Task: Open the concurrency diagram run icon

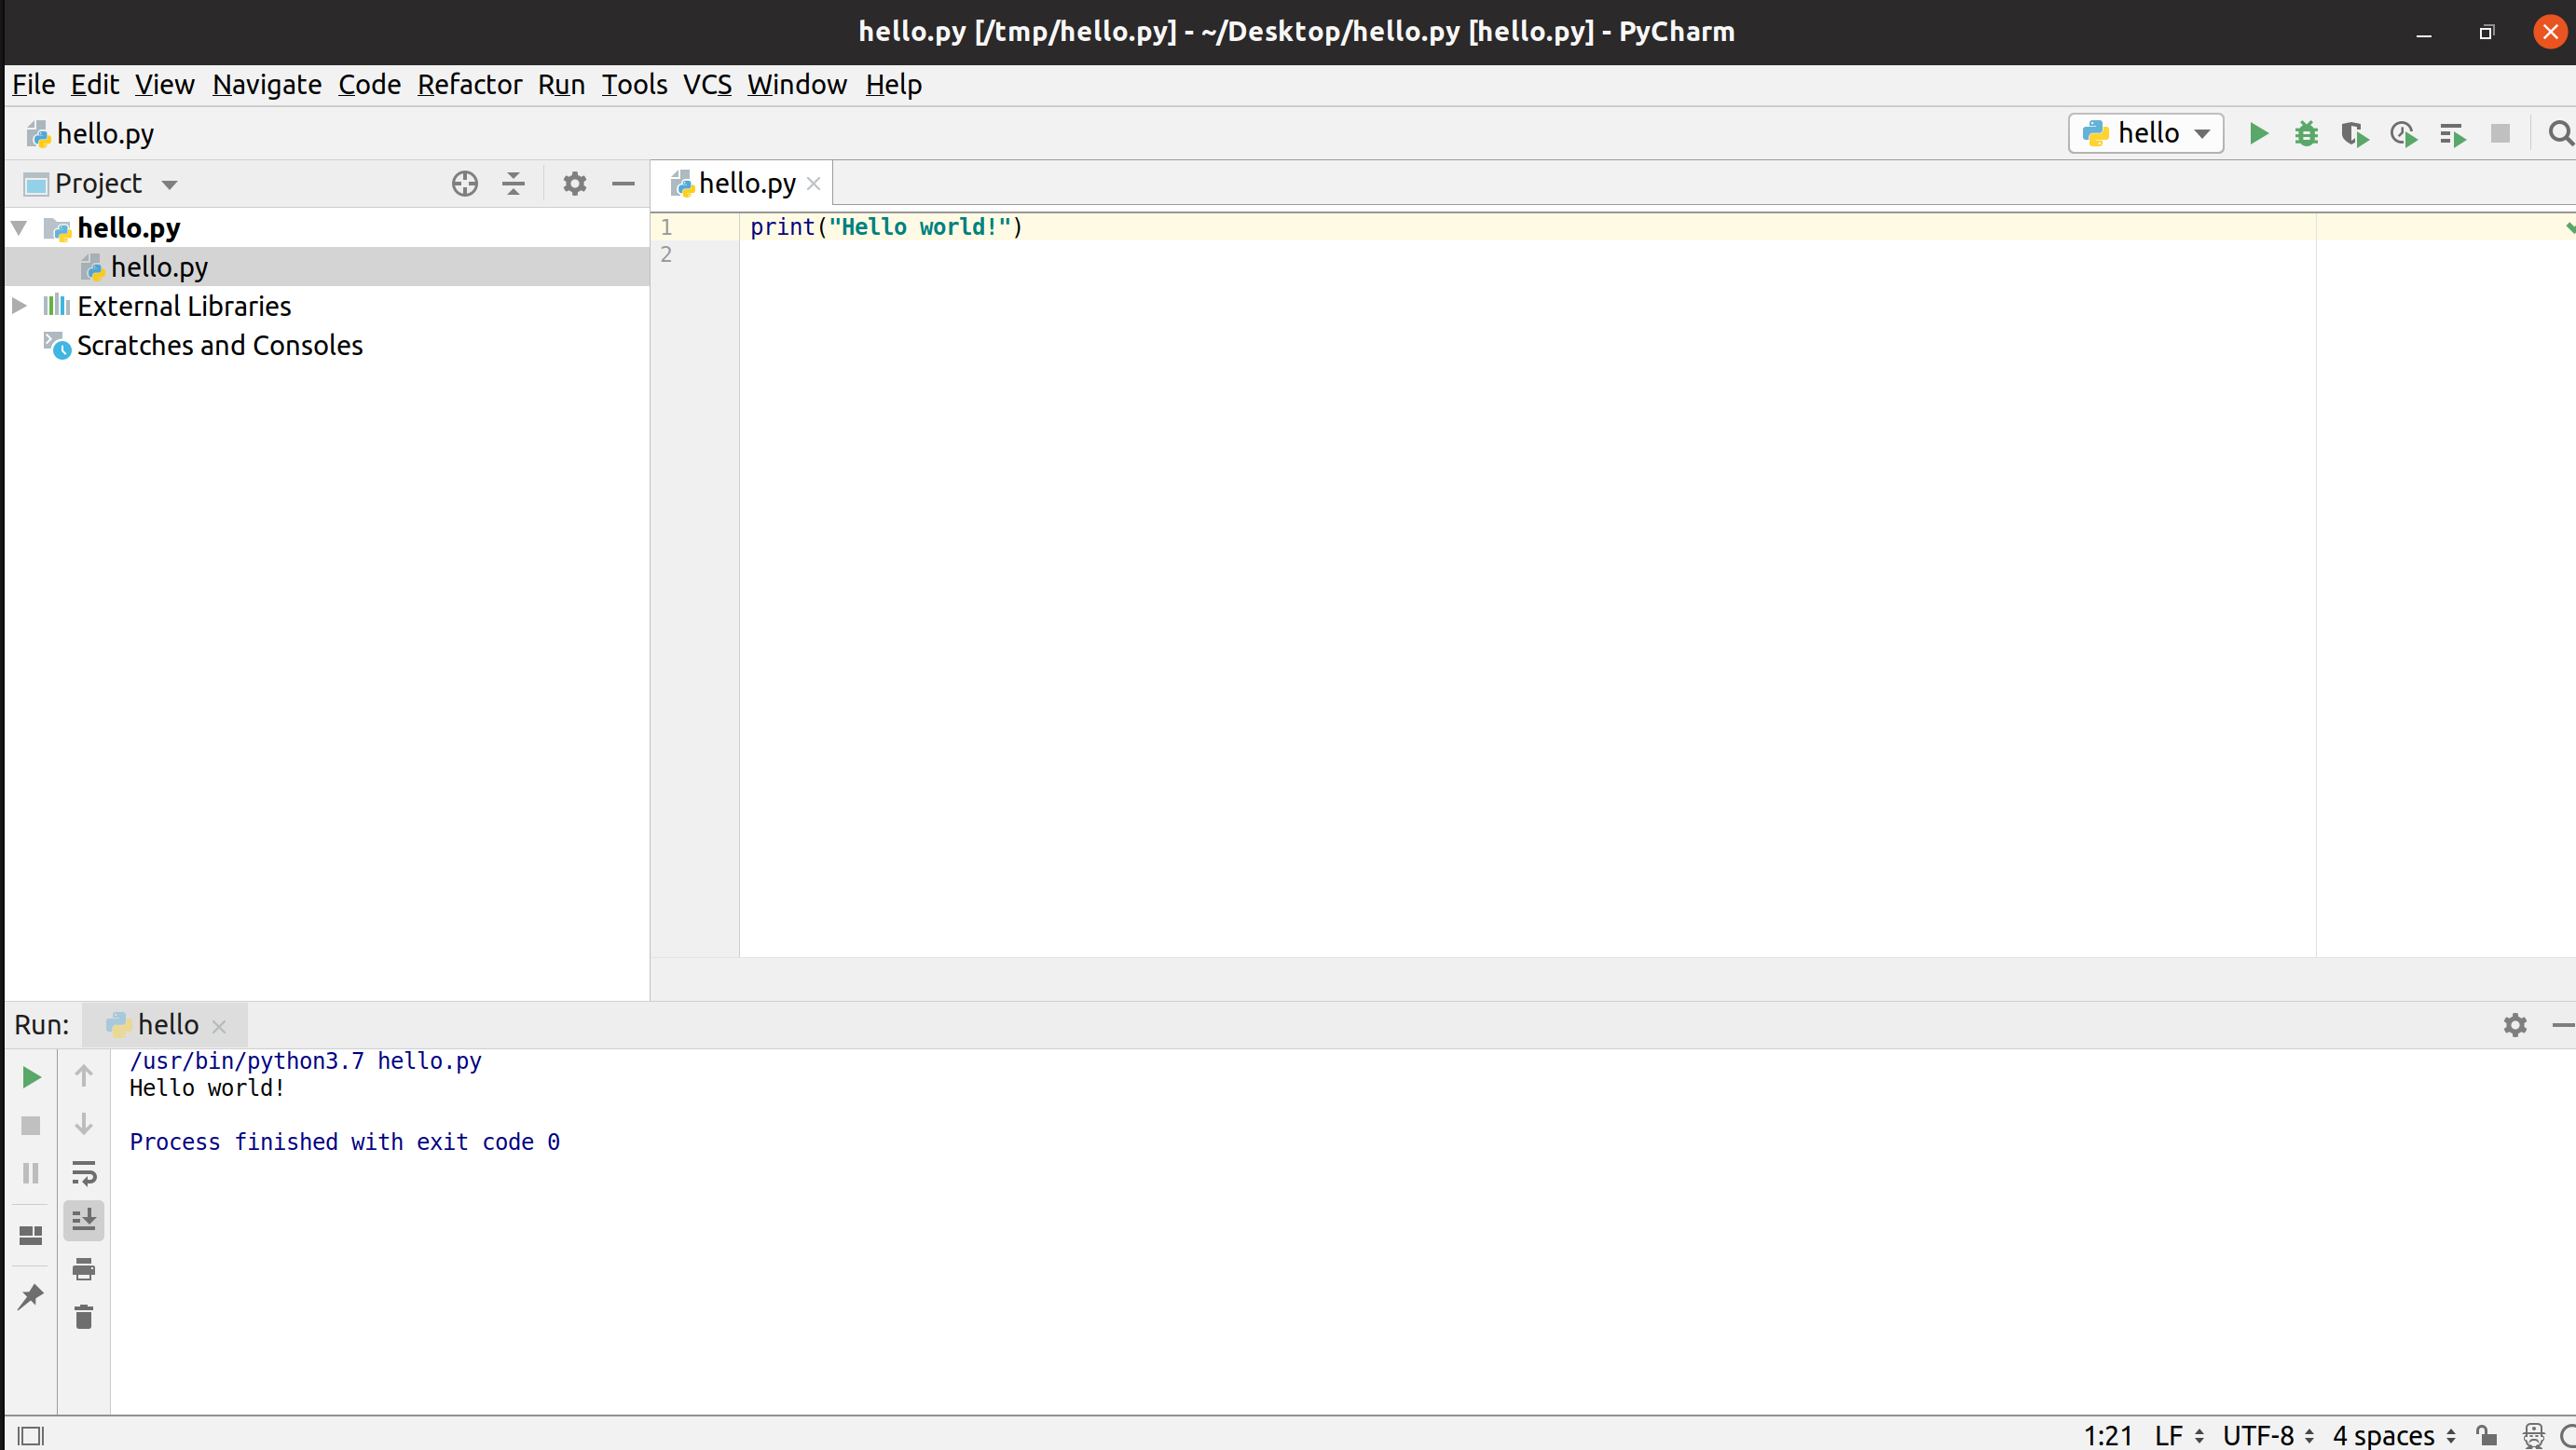Action: pyautogui.click(x=2452, y=134)
